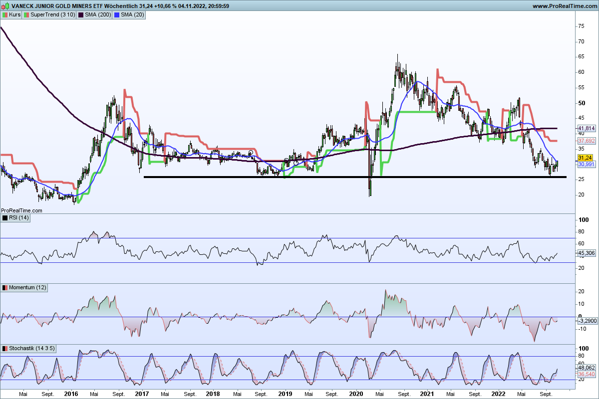
Task: Click the RSI (14) panel label
Action: click(19, 218)
